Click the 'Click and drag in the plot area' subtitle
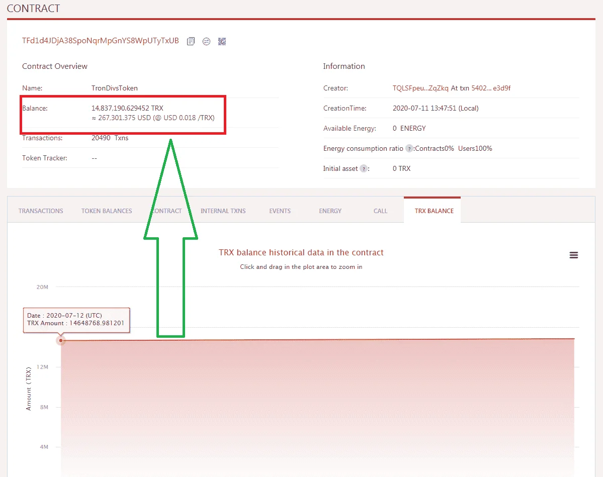The image size is (603, 477). pyautogui.click(x=301, y=267)
